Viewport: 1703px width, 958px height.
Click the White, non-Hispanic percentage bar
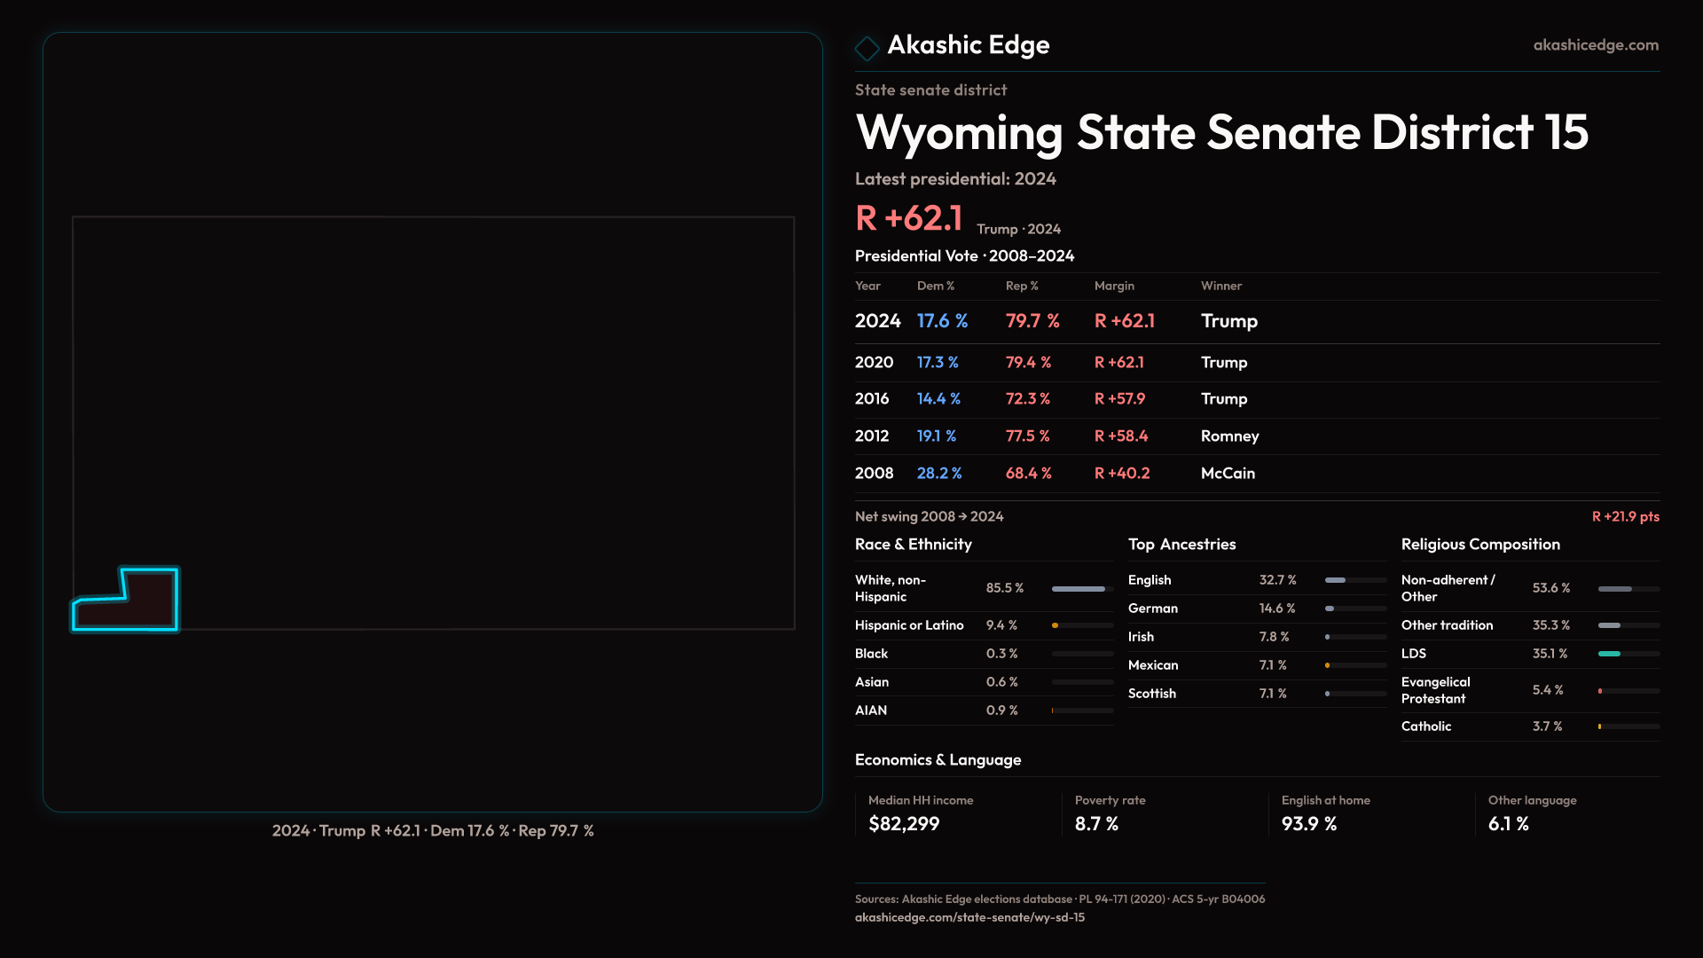point(1081,589)
